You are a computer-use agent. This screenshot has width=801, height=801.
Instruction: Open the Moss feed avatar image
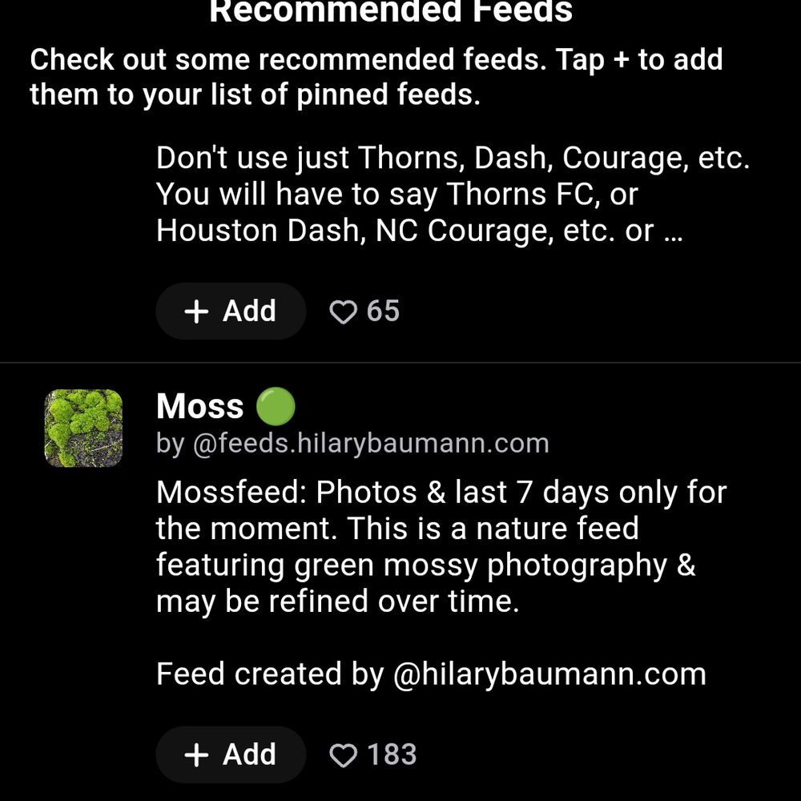pyautogui.click(x=83, y=428)
